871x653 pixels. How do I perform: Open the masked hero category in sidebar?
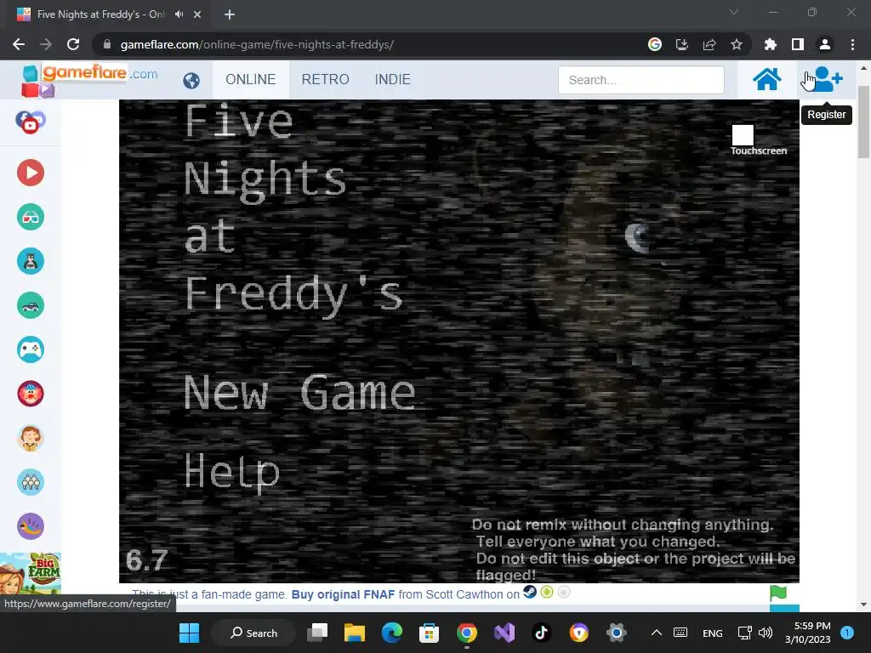click(x=31, y=261)
